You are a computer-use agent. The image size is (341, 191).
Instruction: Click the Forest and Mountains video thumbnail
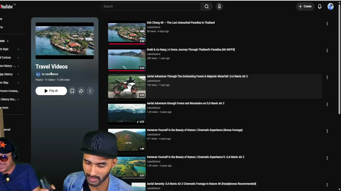(127, 114)
